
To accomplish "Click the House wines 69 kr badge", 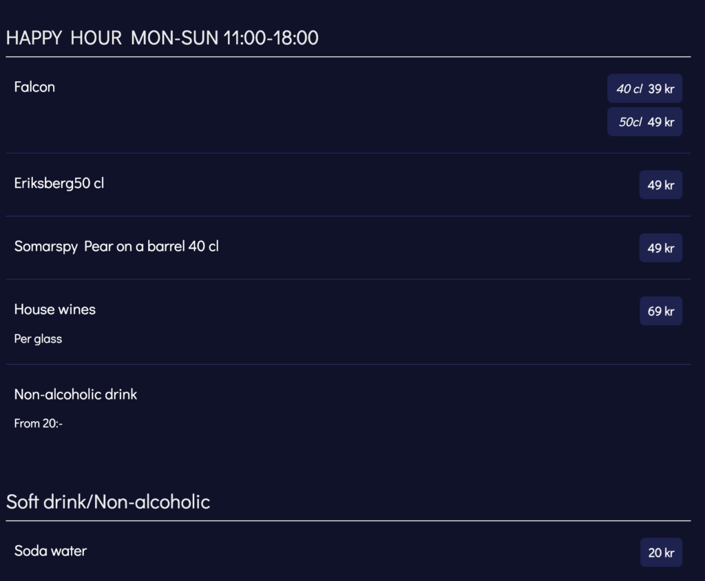I will point(660,311).
